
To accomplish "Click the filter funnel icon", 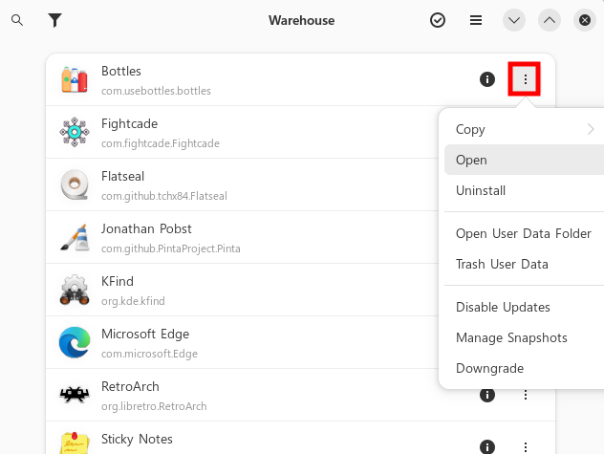I will click(x=54, y=20).
